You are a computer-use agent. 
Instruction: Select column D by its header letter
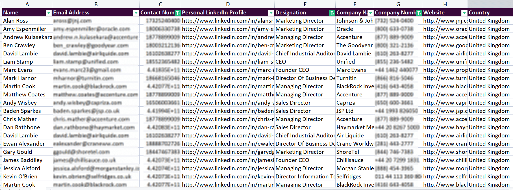pyautogui.click(x=228, y=4)
